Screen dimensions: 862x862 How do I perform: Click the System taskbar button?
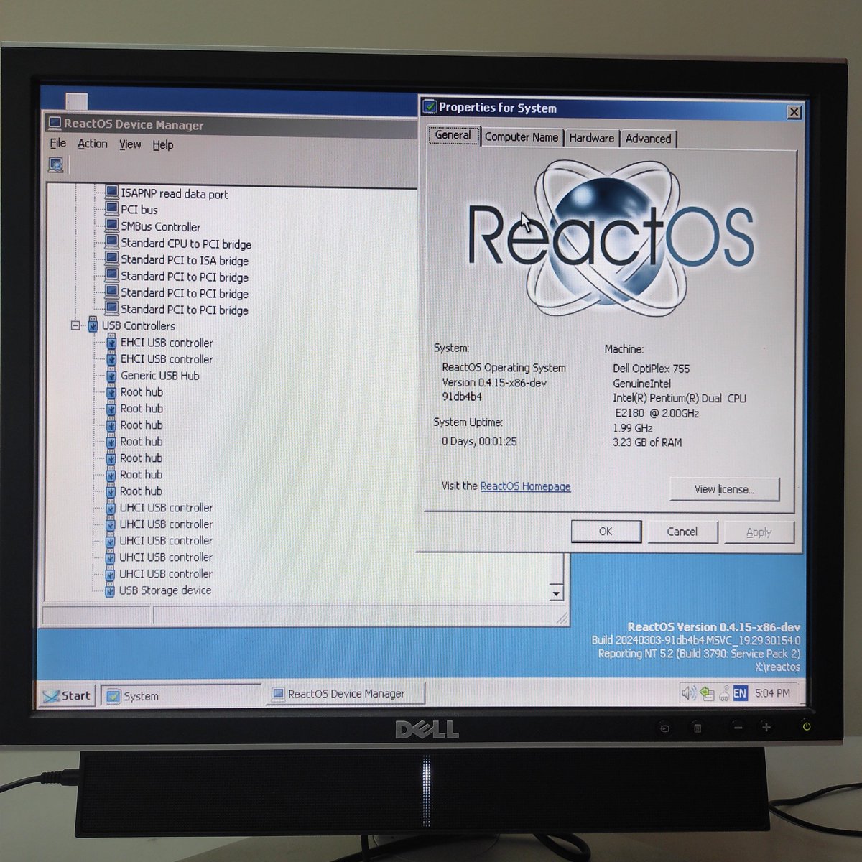click(x=182, y=695)
